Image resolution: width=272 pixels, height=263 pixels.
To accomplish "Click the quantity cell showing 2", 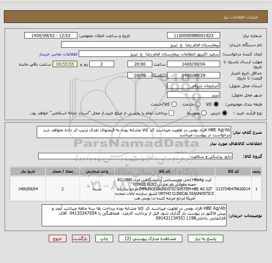I will (63, 189).
